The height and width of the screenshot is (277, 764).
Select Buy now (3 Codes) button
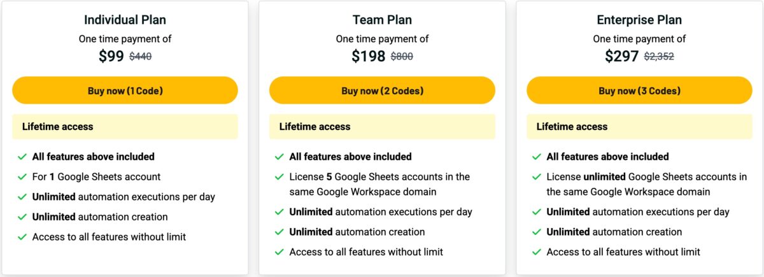639,90
